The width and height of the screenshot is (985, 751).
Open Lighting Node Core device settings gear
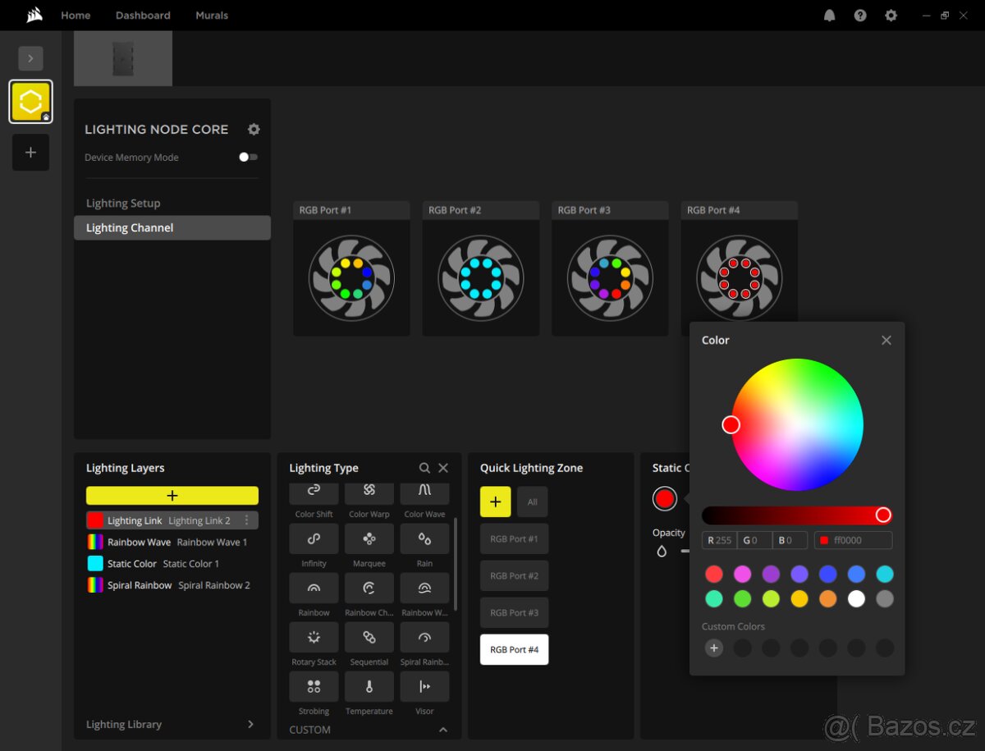point(254,130)
